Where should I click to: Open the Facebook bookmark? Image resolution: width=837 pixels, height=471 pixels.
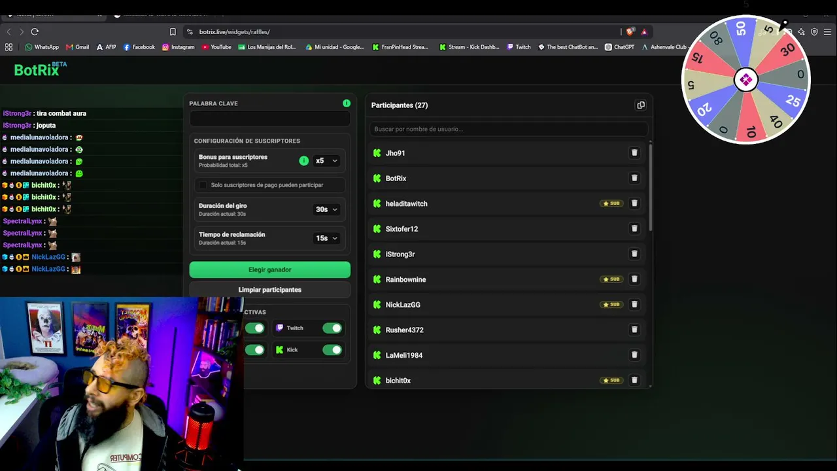pyautogui.click(x=139, y=47)
